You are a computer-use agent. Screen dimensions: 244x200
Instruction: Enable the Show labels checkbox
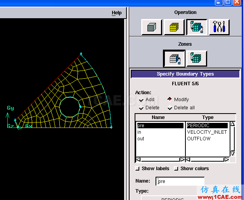coord(137,169)
